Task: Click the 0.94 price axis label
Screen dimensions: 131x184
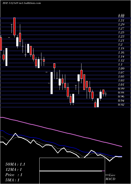Action: click(x=121, y=101)
